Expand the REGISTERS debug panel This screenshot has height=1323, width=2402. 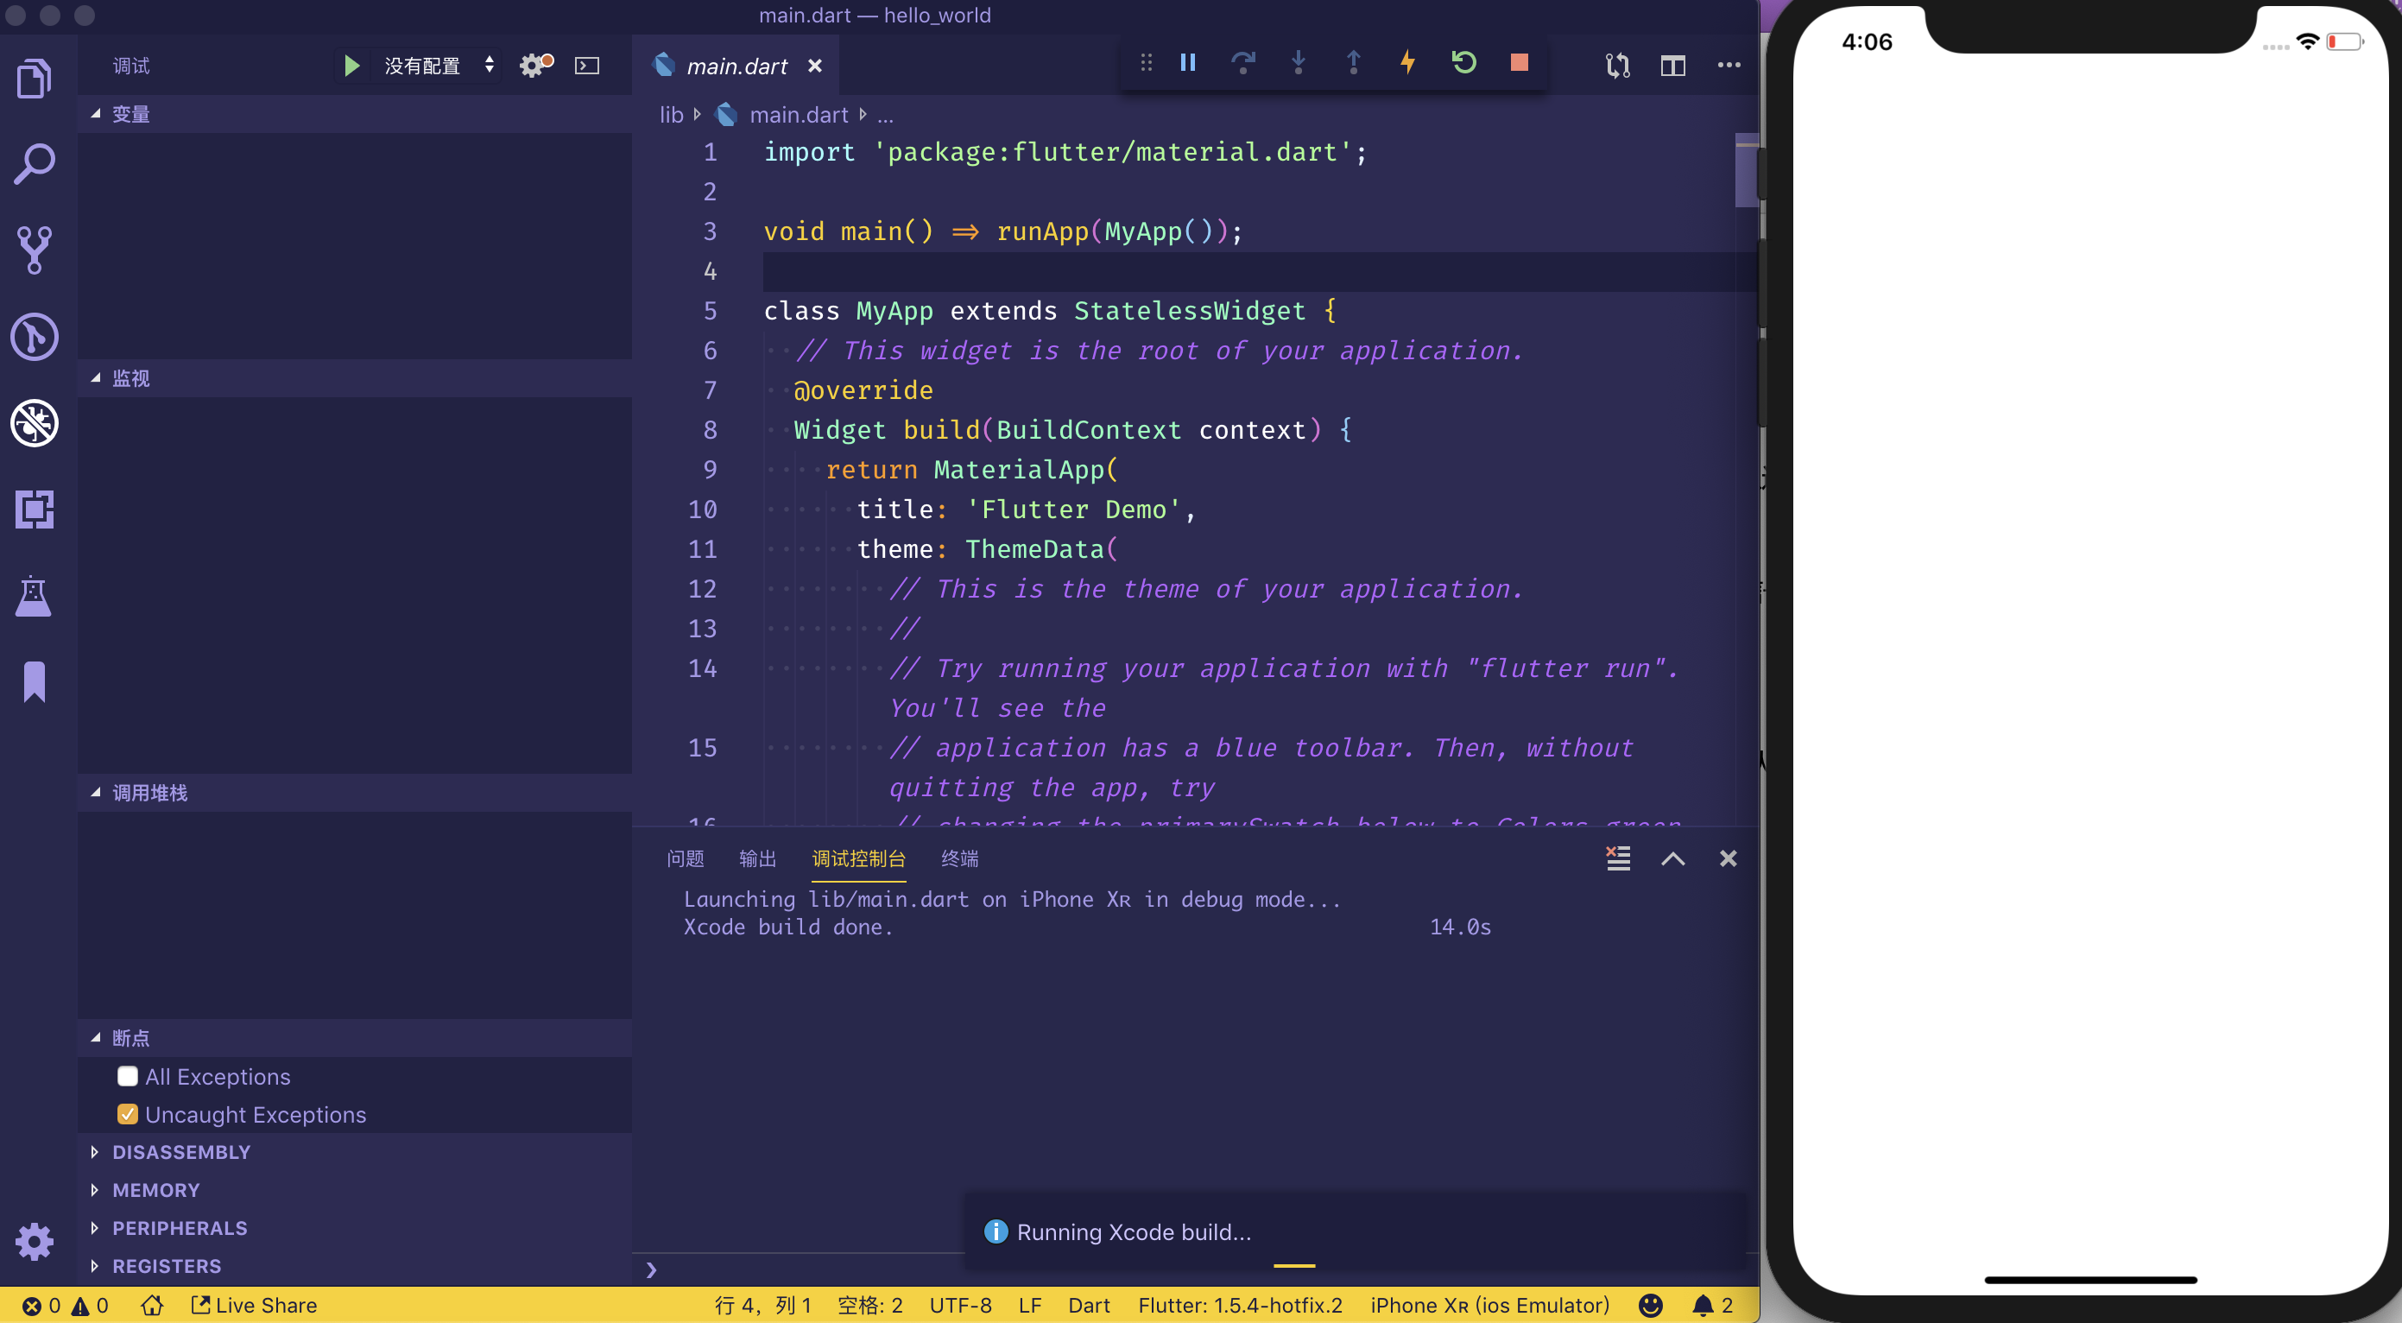(94, 1264)
